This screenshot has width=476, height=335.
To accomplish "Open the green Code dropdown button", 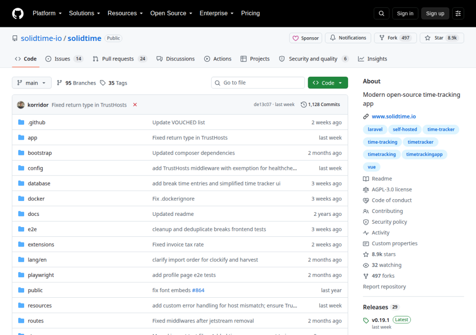I will (328, 83).
